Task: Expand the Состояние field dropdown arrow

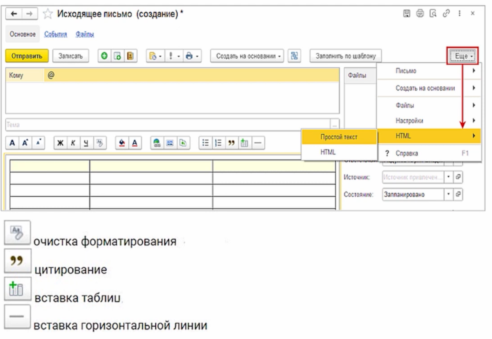Action: [x=449, y=195]
